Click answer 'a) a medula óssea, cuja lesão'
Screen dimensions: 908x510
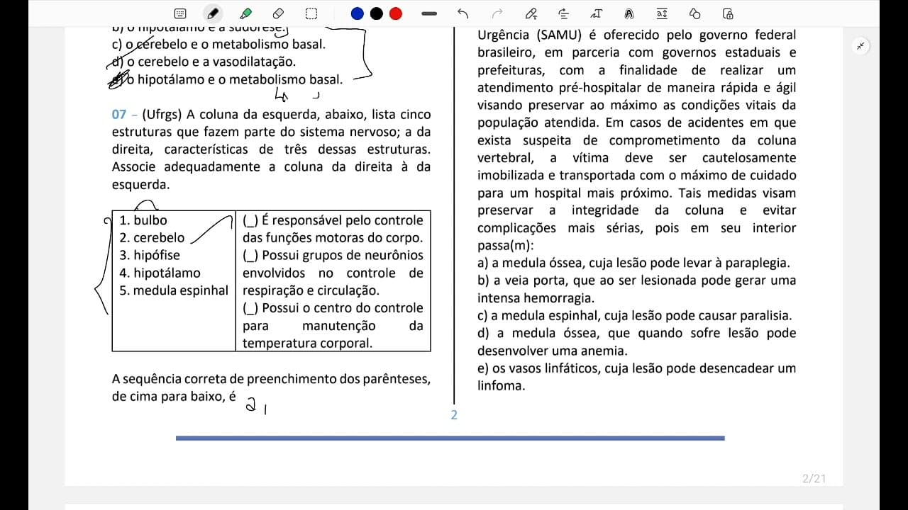633,263
